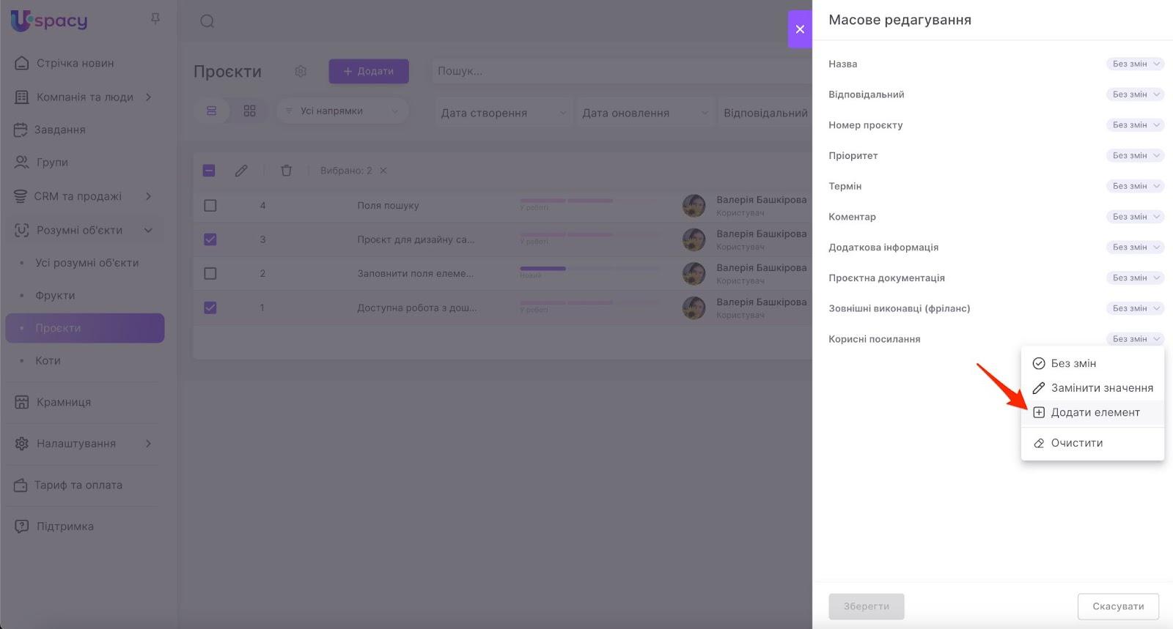1173x629 pixels.
Task: Click the Зберегти button
Action: 867,606
